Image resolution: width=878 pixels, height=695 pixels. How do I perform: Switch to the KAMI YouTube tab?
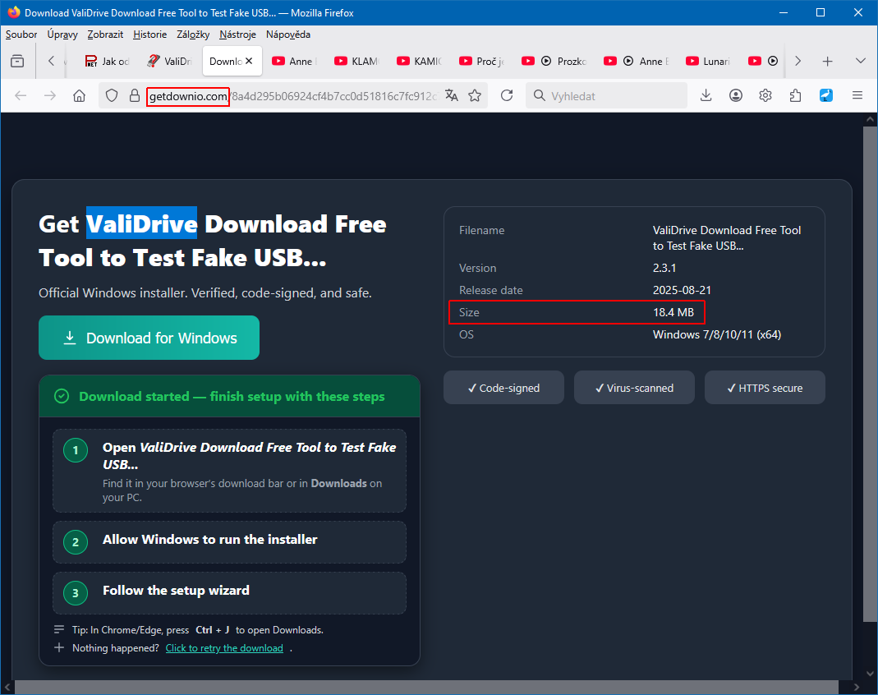click(420, 61)
